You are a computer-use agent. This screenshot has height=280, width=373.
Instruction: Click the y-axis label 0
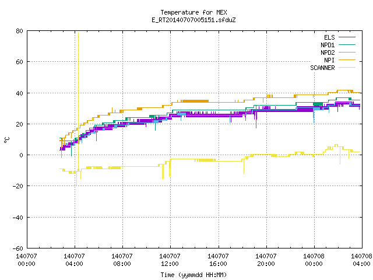coord(22,155)
